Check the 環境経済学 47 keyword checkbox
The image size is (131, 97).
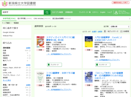coord(30,92)
